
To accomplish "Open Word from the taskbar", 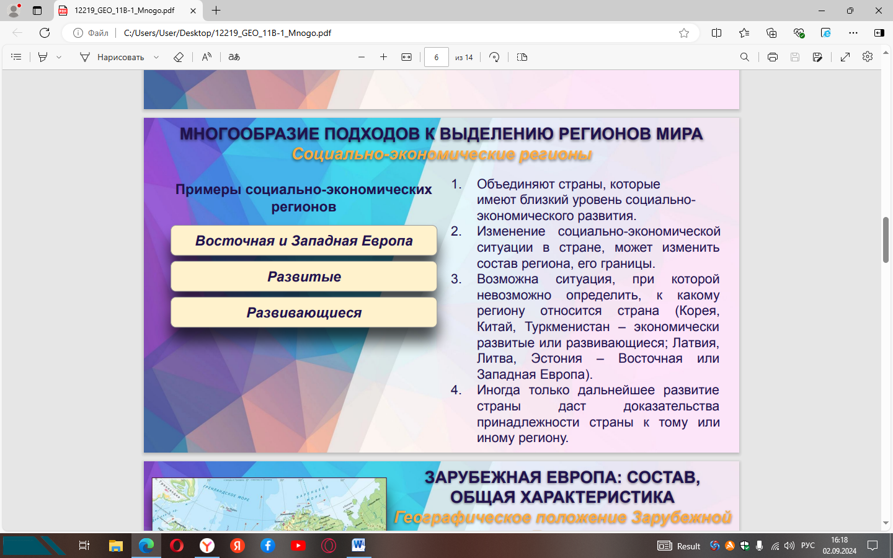I will click(358, 546).
